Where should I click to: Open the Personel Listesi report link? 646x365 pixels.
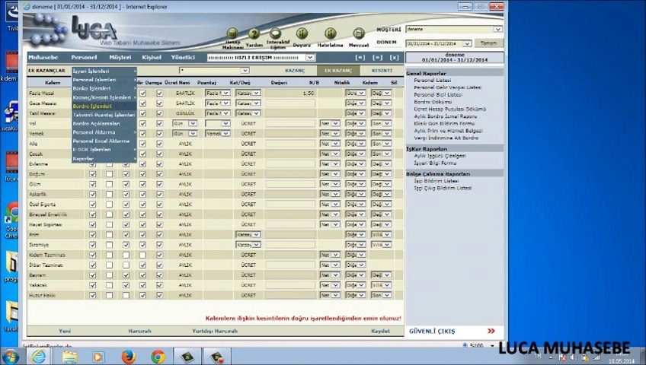click(x=432, y=81)
